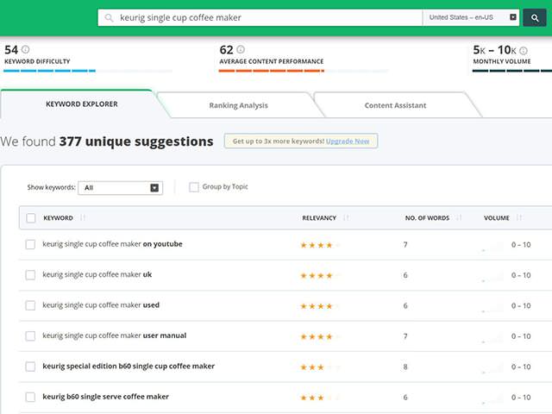
Task: Click 'keurig single cup coffee maker used' keyword
Action: point(101,305)
